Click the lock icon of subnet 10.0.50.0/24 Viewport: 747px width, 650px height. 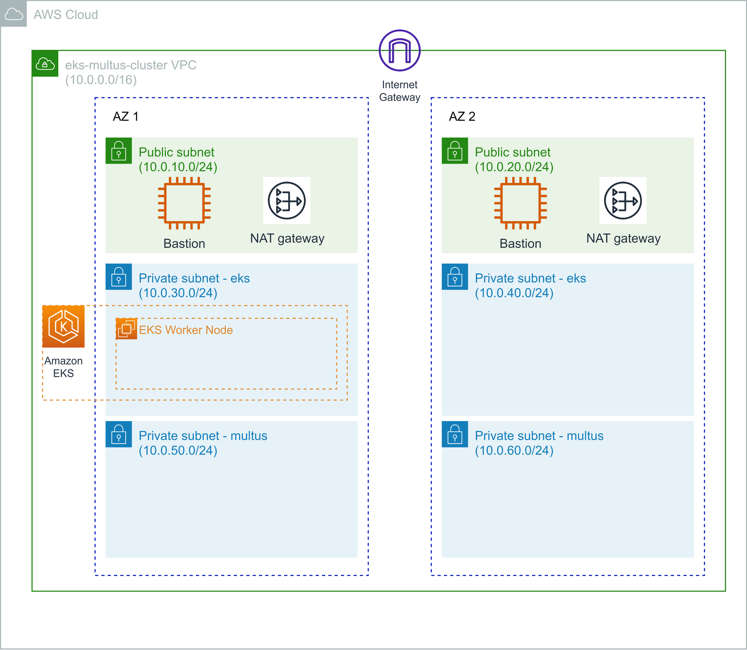click(x=119, y=434)
